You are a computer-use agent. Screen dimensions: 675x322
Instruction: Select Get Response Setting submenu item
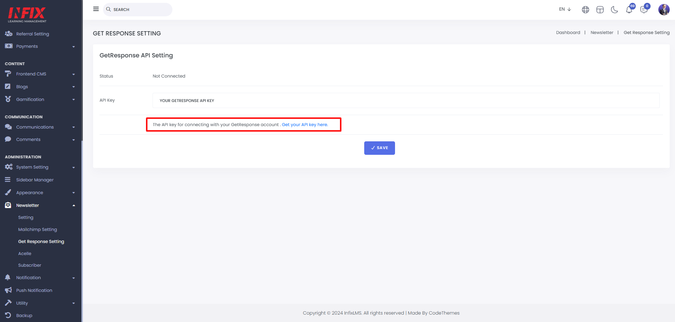tap(41, 242)
